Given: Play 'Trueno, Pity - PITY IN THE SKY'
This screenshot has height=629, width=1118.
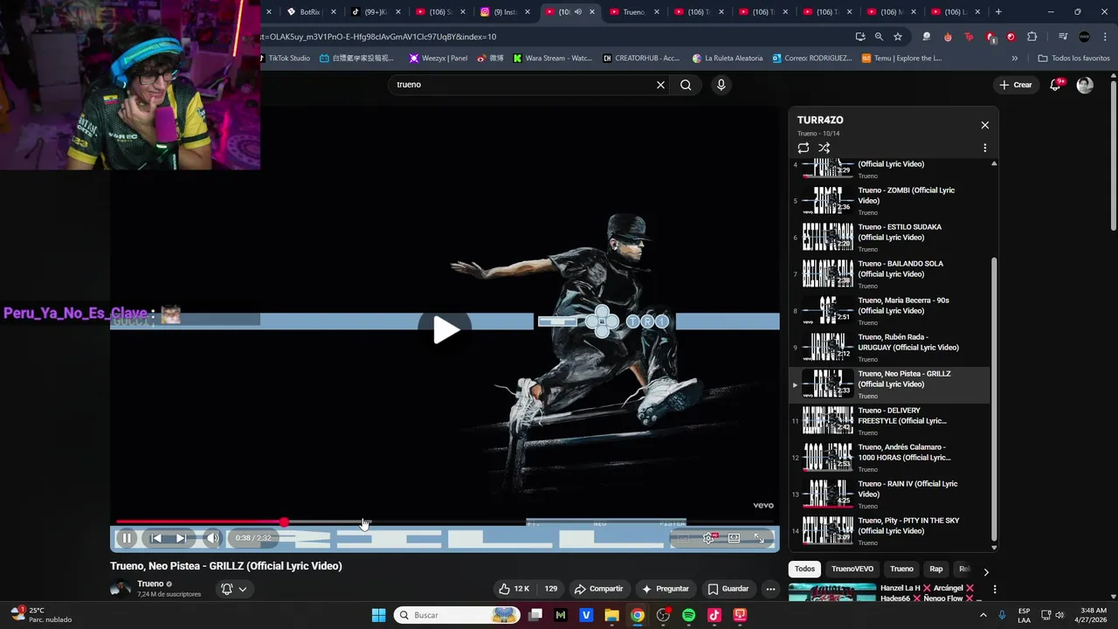Looking at the screenshot, I should point(889,531).
